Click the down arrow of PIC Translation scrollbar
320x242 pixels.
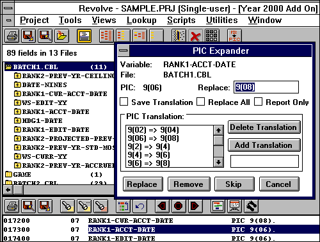[x=218, y=162]
